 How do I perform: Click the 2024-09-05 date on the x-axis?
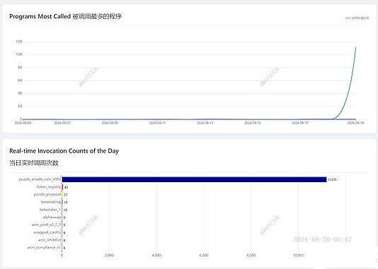pos(23,123)
